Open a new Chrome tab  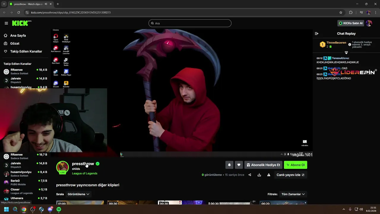point(58,4)
